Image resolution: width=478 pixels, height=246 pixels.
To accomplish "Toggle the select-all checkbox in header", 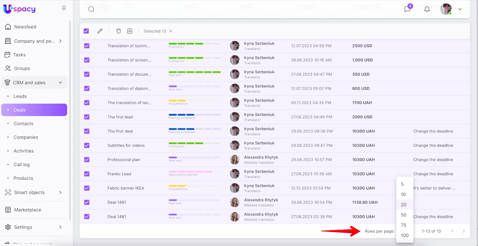I will (x=86, y=31).
